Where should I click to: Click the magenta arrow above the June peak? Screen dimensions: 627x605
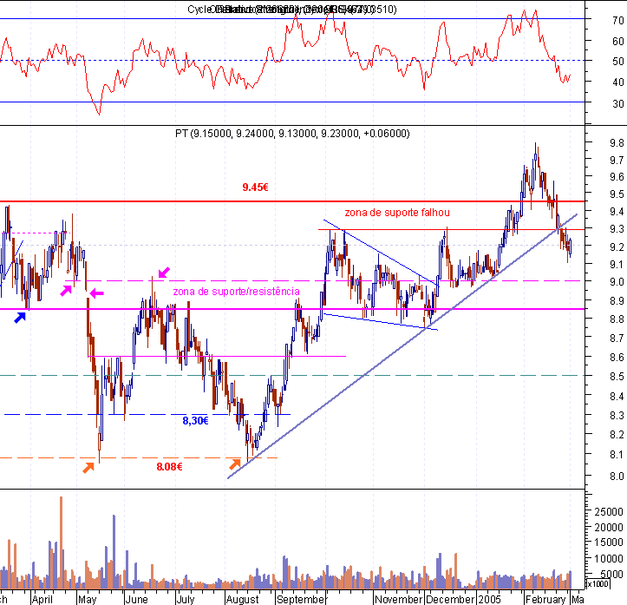pyautogui.click(x=164, y=273)
